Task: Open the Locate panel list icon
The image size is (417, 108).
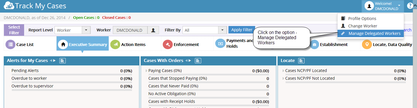Action: [301, 61]
